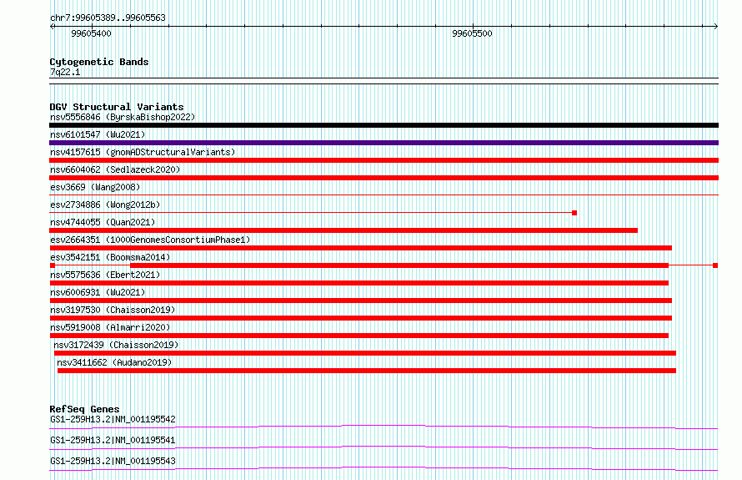Open nsv6006931 (Wu2021) label
This screenshot has height=480, width=742.
pos(98,292)
